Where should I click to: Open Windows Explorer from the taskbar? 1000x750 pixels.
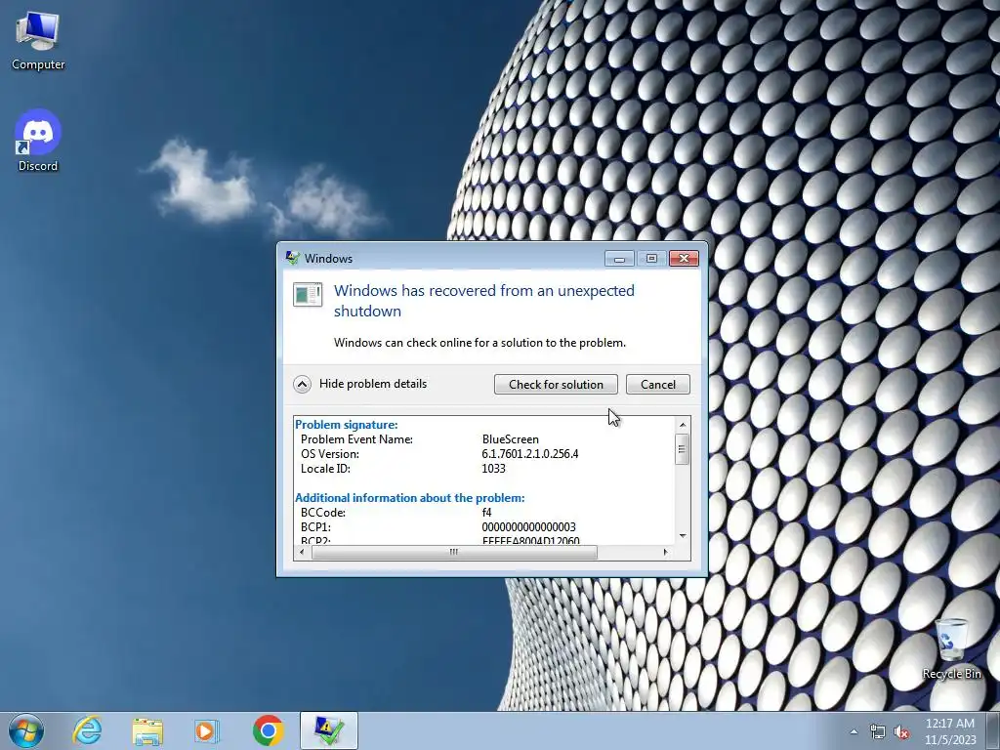[147, 730]
